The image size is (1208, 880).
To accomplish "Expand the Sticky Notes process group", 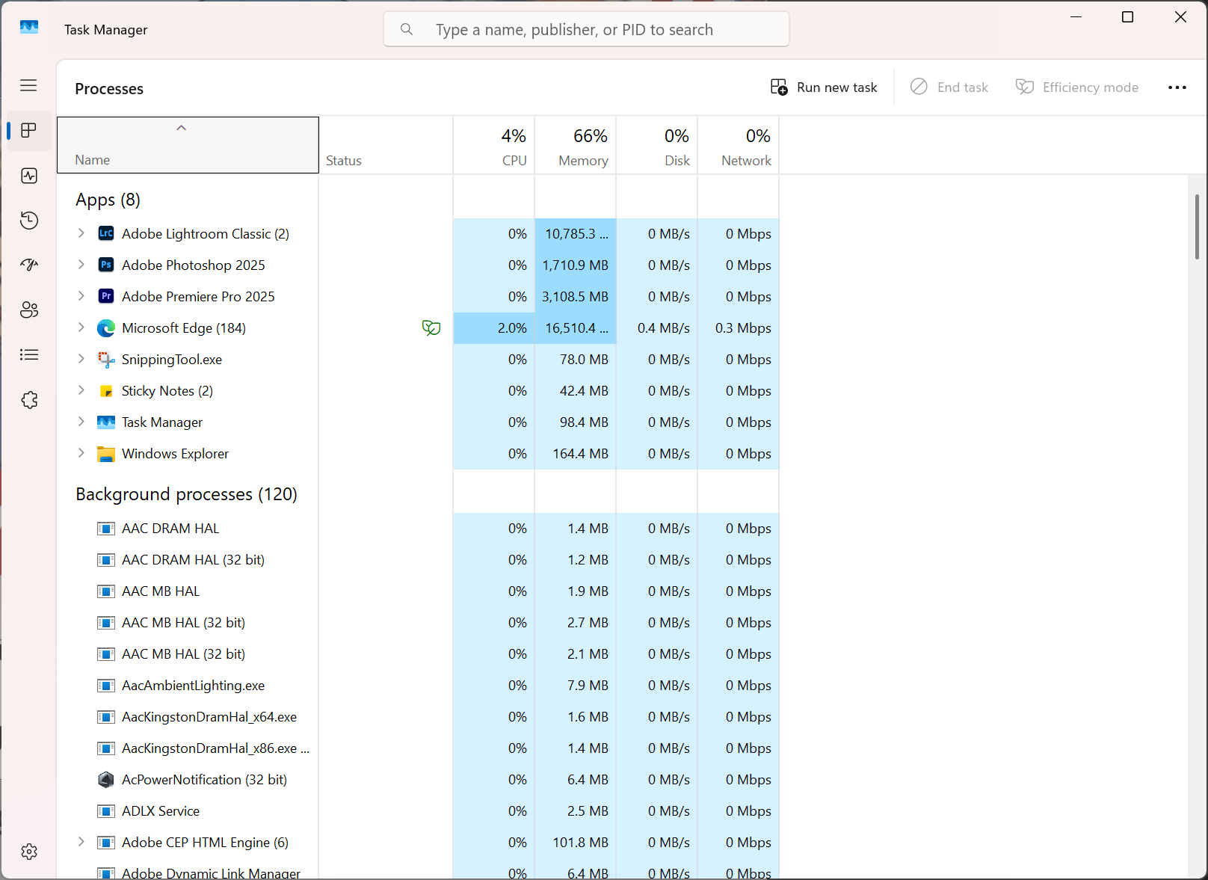I will [81, 390].
